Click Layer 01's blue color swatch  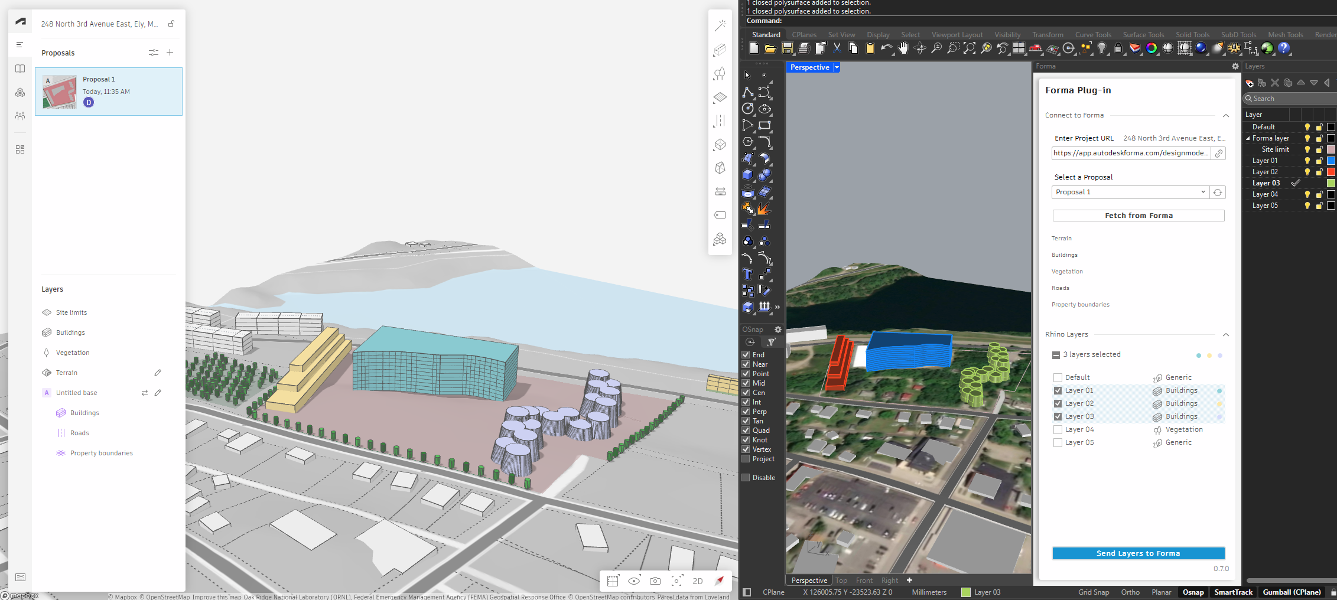coord(1331,160)
